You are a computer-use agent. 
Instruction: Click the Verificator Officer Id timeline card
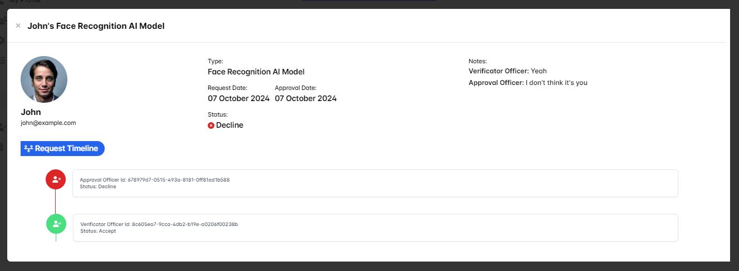(x=375, y=228)
